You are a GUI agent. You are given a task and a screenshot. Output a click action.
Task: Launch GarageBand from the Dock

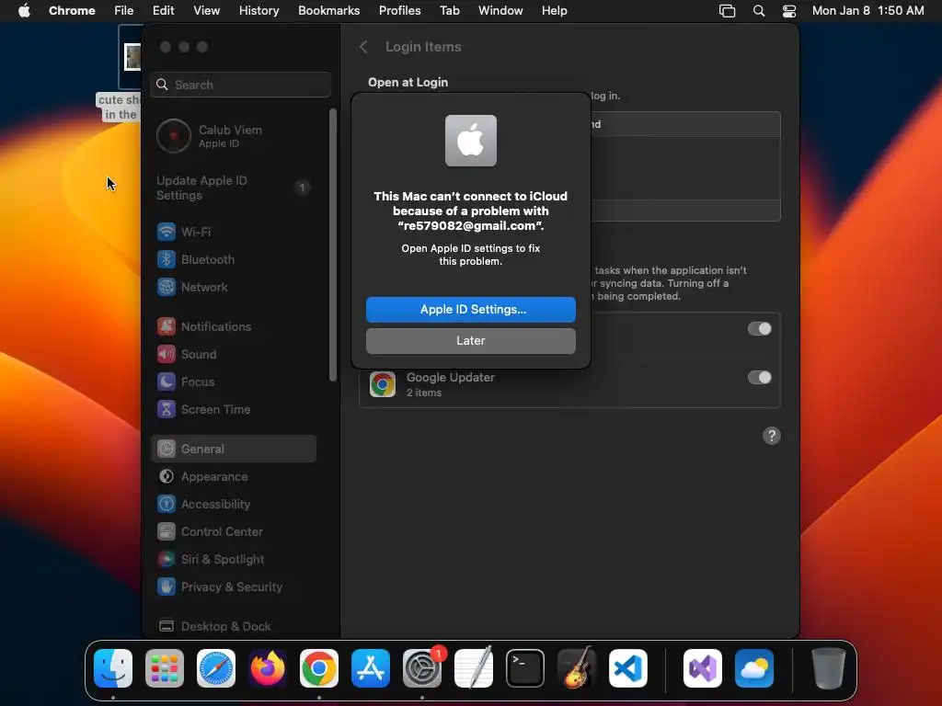click(577, 668)
